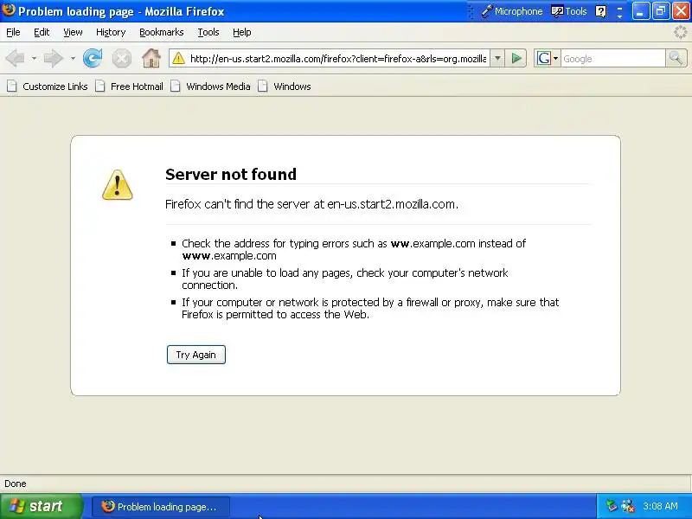Click the warning icon in address bar
The width and height of the screenshot is (692, 519).
click(x=178, y=58)
